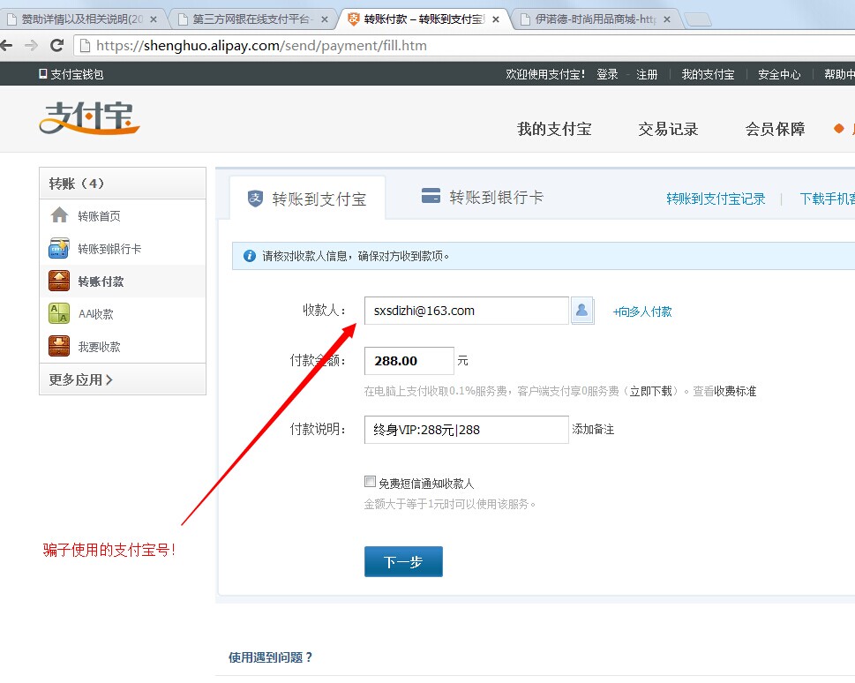This screenshot has height=683, width=855.
Task: Click the 付款金额 amount field
Action: coord(409,361)
